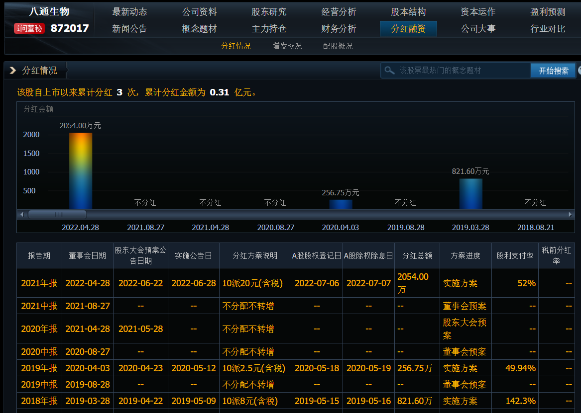
Task: Select the 2019年报 row cell
Action: [39, 368]
